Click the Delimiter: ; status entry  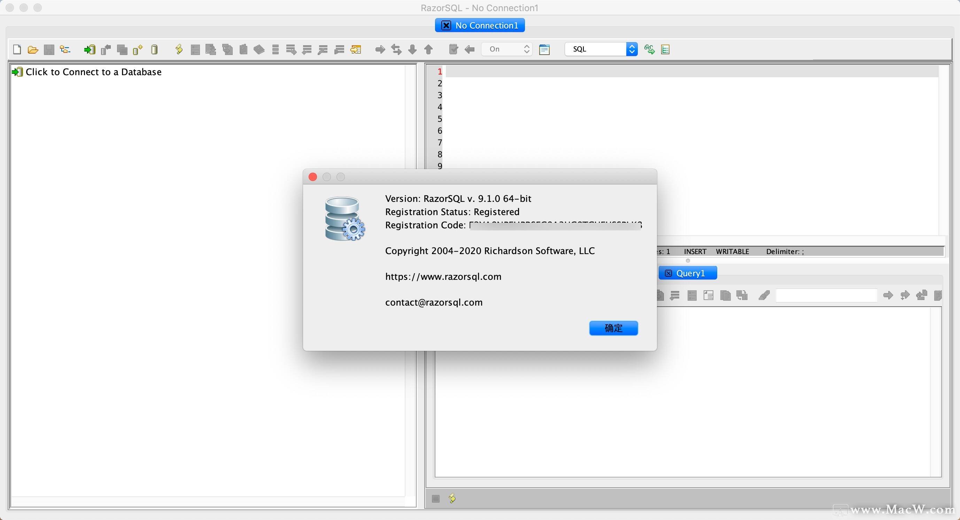point(785,251)
